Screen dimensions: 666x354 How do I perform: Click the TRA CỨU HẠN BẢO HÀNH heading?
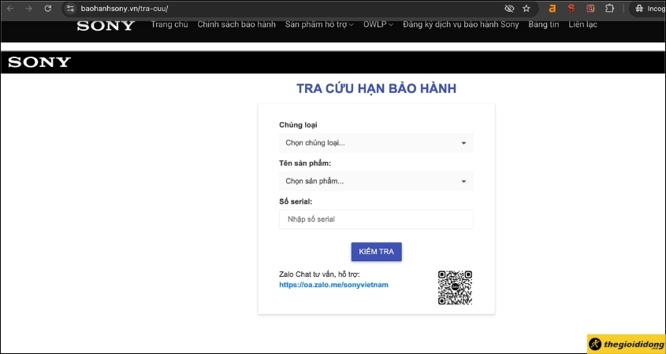(x=376, y=89)
